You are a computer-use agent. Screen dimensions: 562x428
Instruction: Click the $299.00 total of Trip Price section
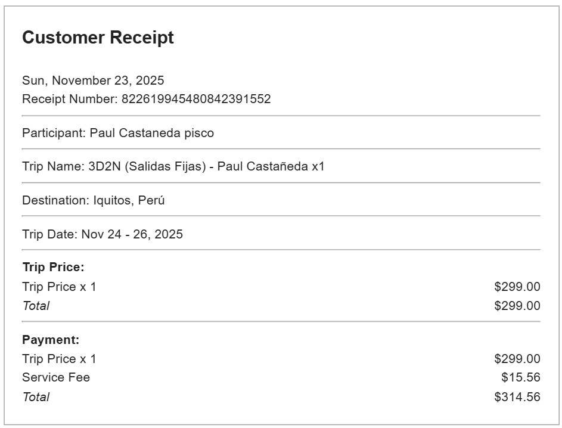517,306
